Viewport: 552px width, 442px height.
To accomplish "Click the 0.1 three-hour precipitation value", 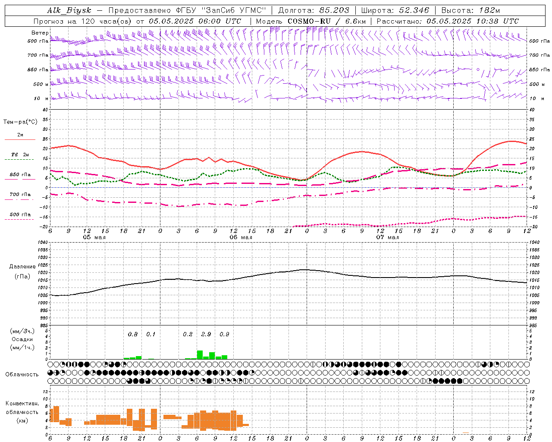I will (151, 335).
